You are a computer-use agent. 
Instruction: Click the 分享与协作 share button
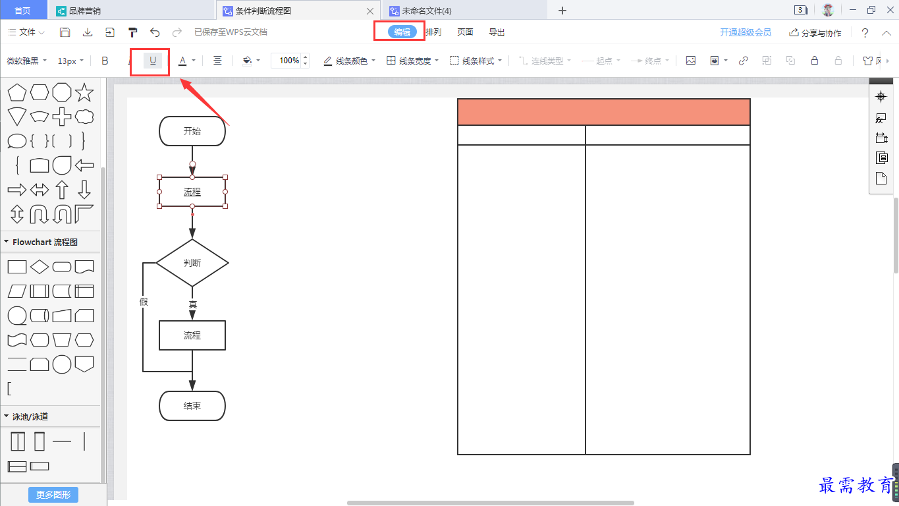coord(815,32)
